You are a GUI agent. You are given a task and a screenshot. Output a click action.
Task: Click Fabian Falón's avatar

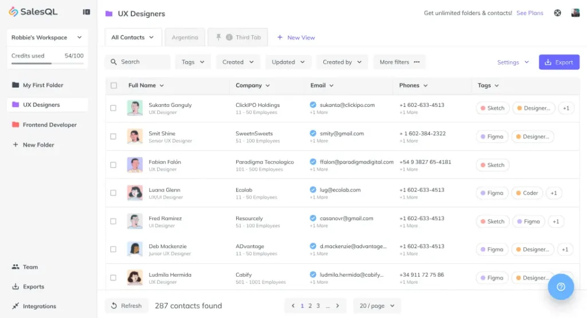point(135,165)
